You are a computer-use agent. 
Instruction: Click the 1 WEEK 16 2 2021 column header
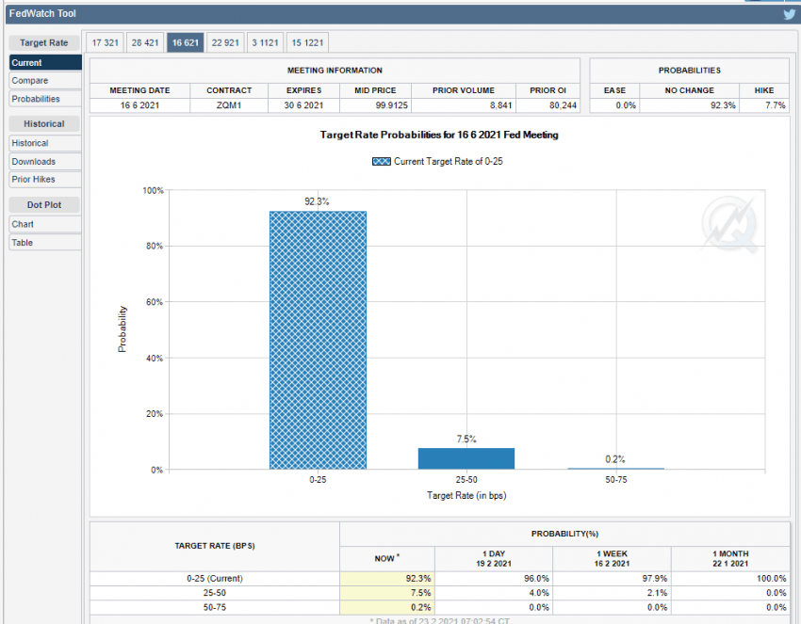click(612, 559)
